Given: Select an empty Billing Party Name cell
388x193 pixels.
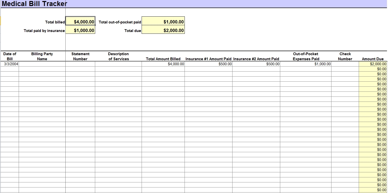Looking at the screenshot, I should click(x=42, y=69).
